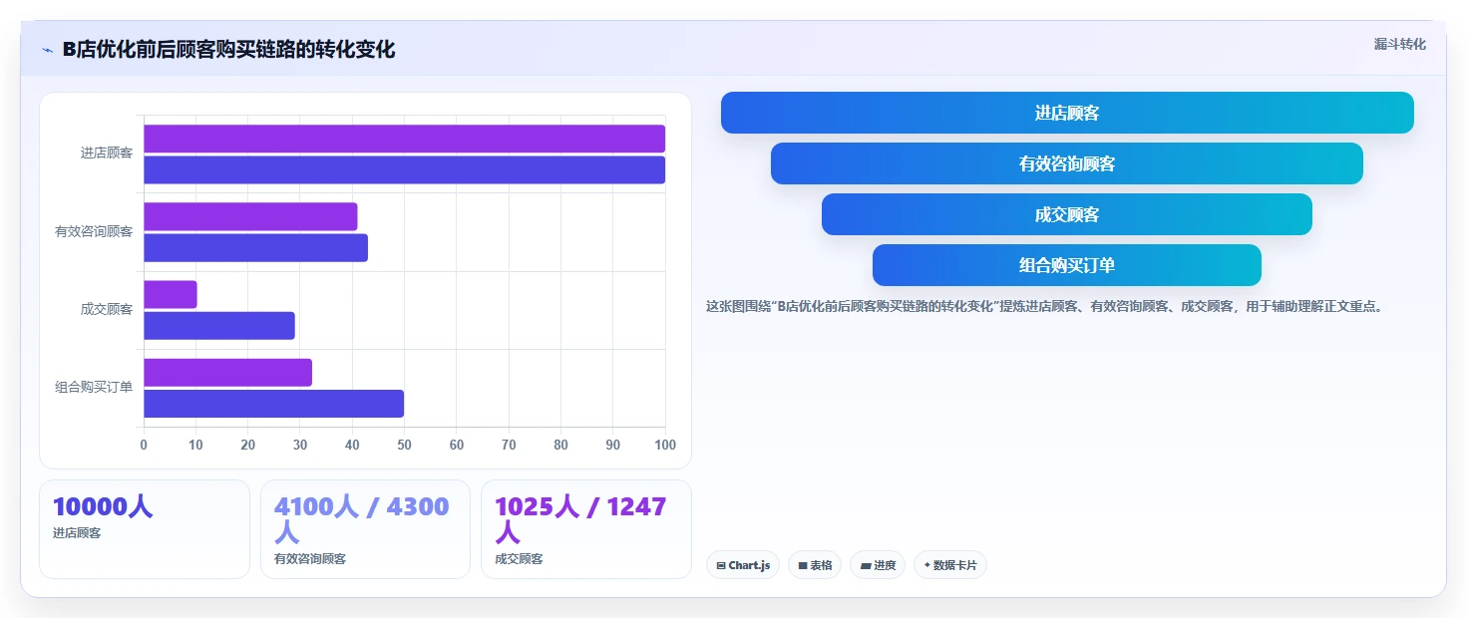
Task: Click the 10000人 data card value
Action: pyautogui.click(x=103, y=507)
